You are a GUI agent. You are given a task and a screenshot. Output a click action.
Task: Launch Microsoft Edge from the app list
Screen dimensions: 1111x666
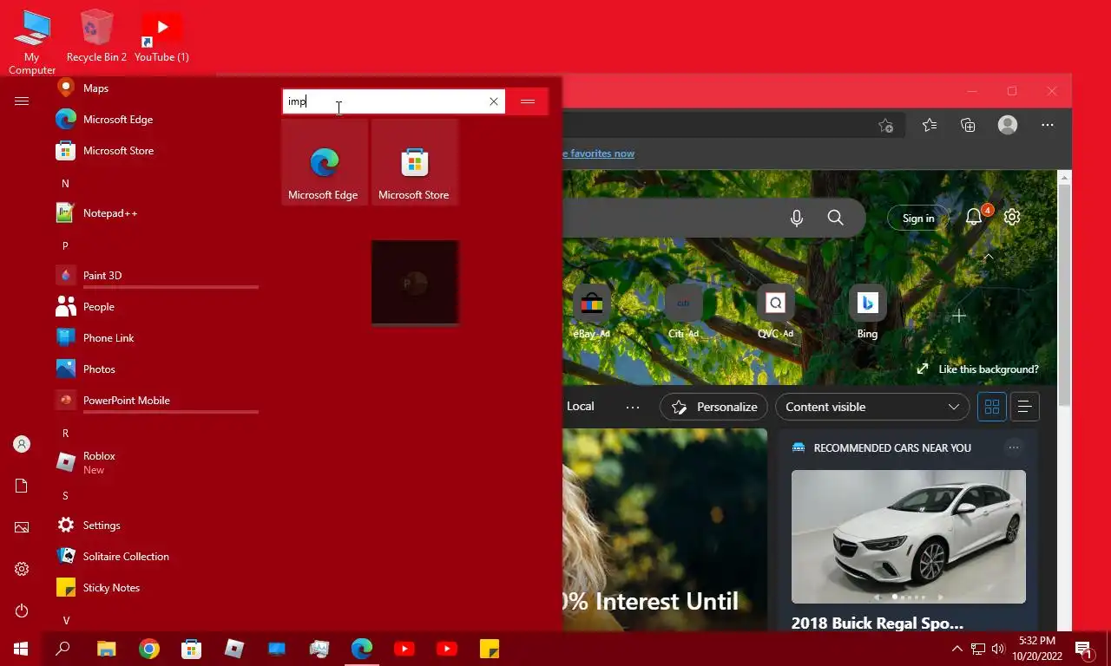pos(156,120)
